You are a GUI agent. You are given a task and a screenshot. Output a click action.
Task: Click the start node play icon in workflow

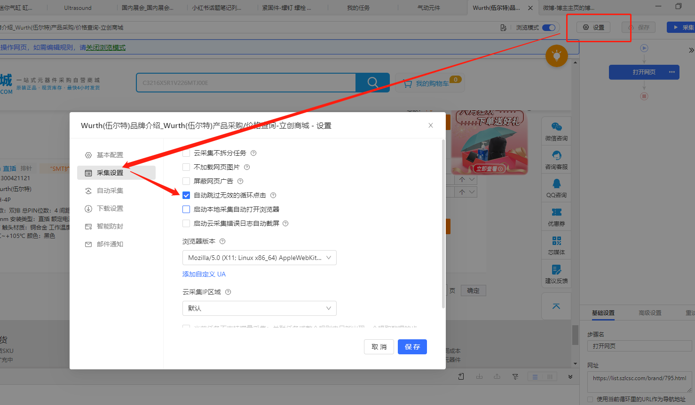click(644, 48)
